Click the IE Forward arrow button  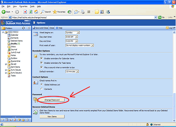(17, 12)
